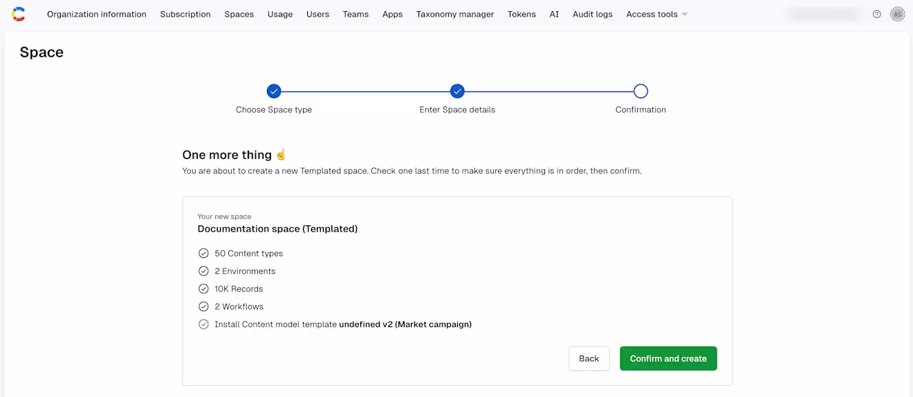
Task: Open the Taxonomy manager tab
Action: (x=455, y=14)
